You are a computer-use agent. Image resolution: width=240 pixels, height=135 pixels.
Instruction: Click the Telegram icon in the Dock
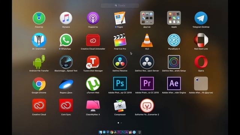pos(104,132)
